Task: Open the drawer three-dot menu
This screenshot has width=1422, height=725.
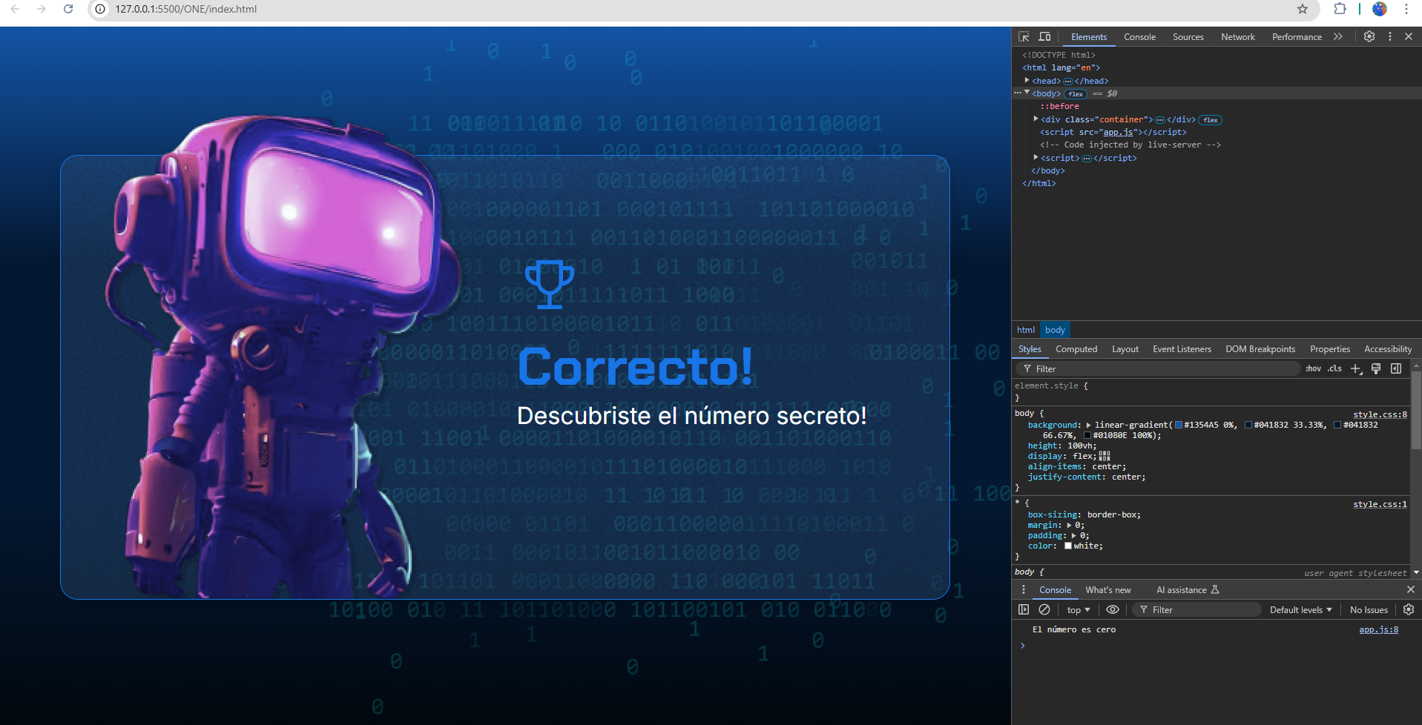Action: [1024, 589]
